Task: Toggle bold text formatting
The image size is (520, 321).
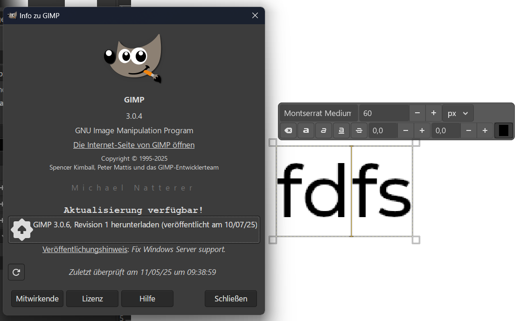Action: coord(306,131)
